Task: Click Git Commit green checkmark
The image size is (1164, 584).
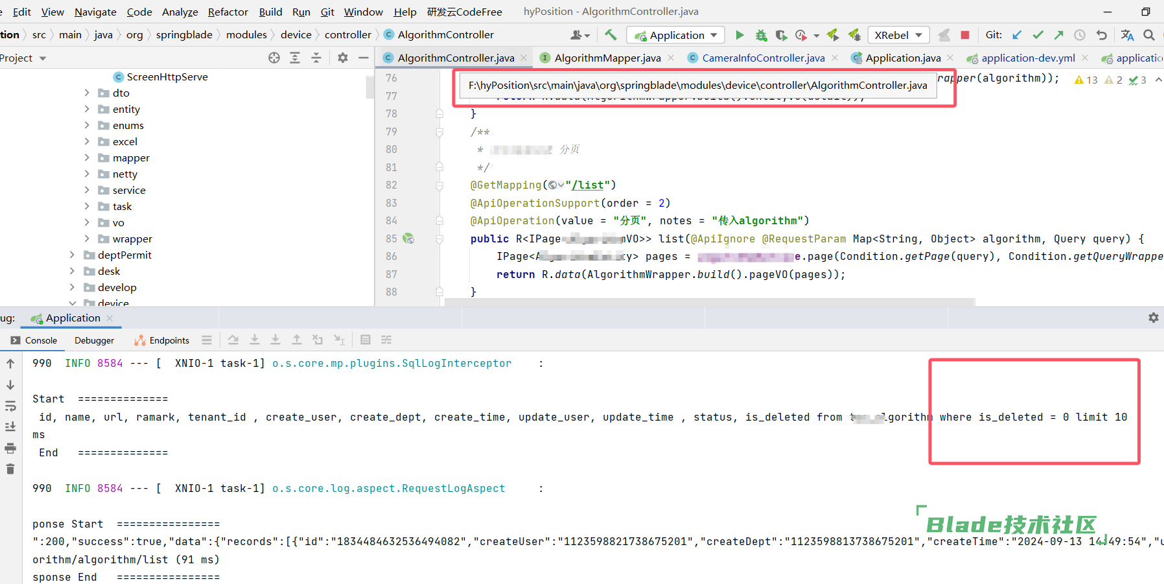Action: pyautogui.click(x=1038, y=35)
